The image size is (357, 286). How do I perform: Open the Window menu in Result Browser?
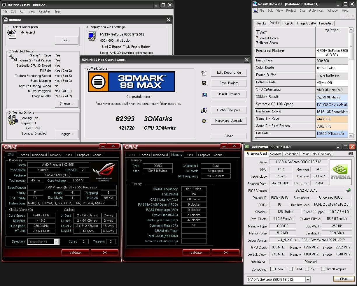(x=333, y=10)
